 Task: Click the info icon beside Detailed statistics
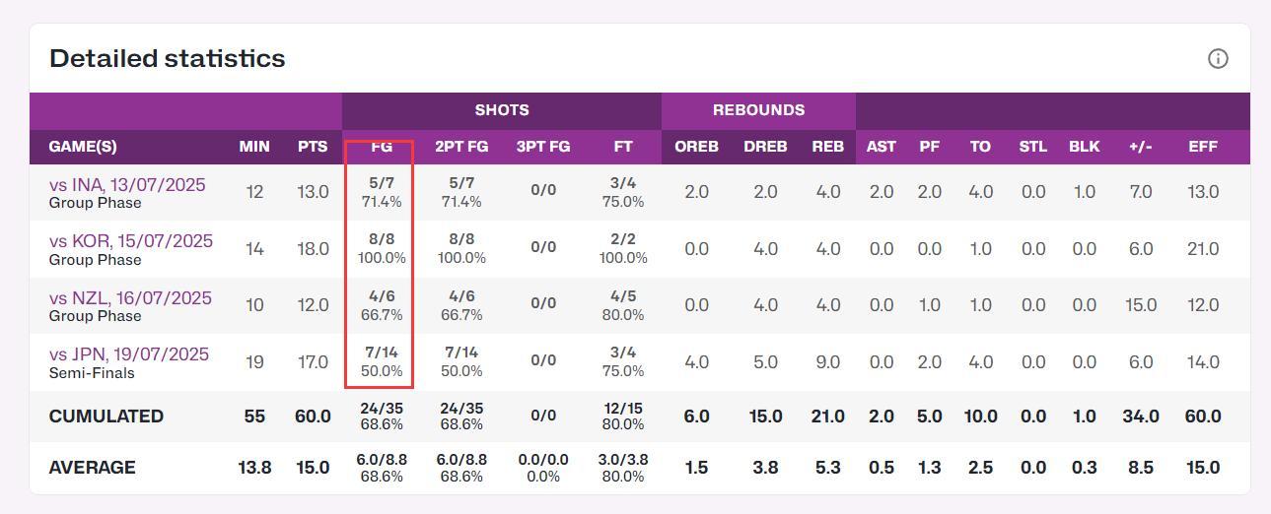[1218, 59]
